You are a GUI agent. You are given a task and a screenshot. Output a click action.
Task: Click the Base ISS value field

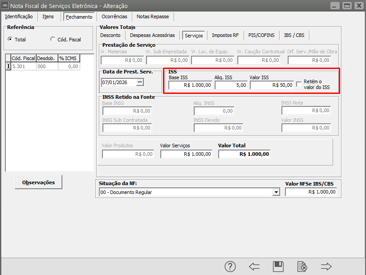[190, 85]
